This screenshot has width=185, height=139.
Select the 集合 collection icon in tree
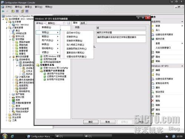click(13, 30)
